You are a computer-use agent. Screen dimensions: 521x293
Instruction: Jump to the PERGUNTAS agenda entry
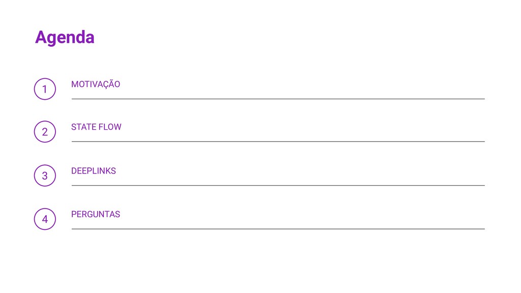(96, 214)
